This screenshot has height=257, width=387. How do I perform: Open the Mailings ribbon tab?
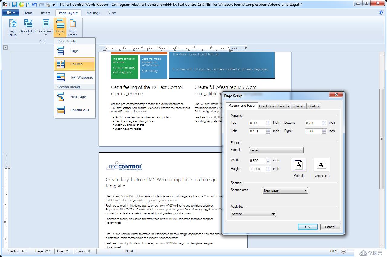93,13
